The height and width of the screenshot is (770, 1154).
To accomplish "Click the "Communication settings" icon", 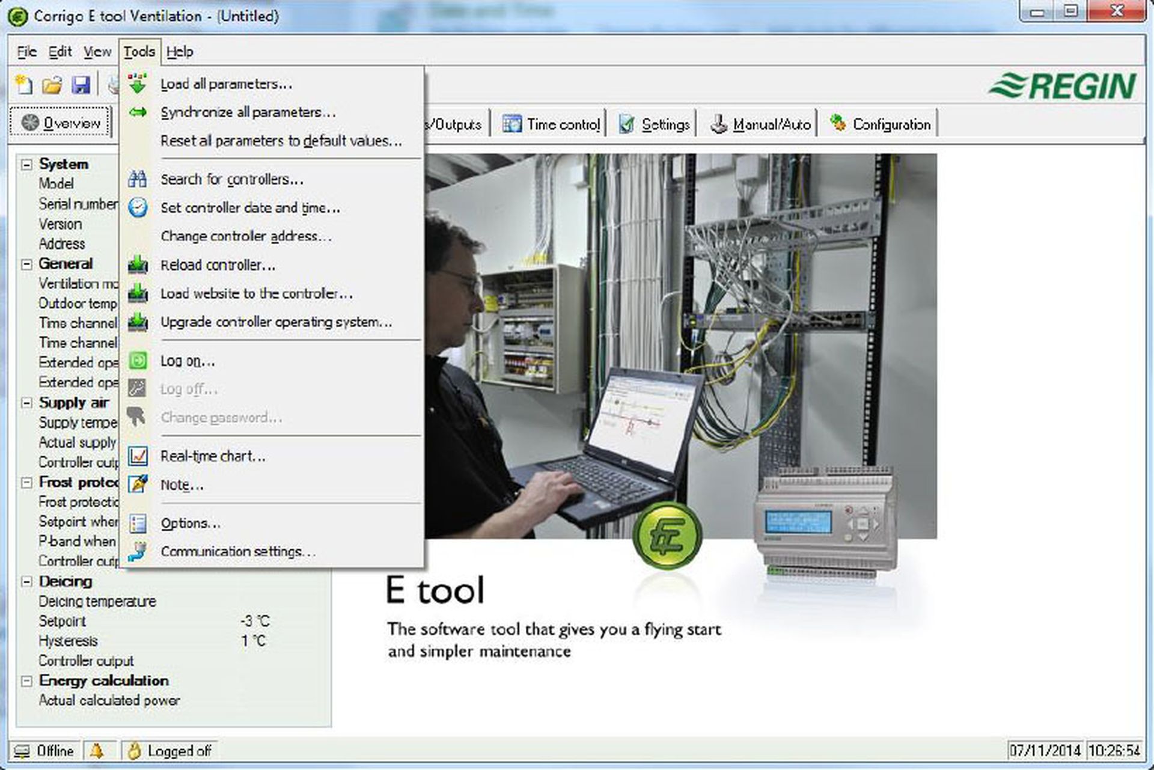I will click(139, 551).
